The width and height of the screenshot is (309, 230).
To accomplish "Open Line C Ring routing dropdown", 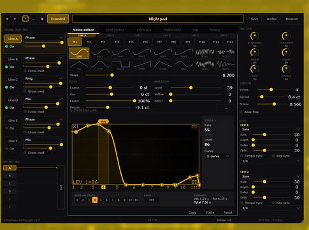I will [x=43, y=79].
